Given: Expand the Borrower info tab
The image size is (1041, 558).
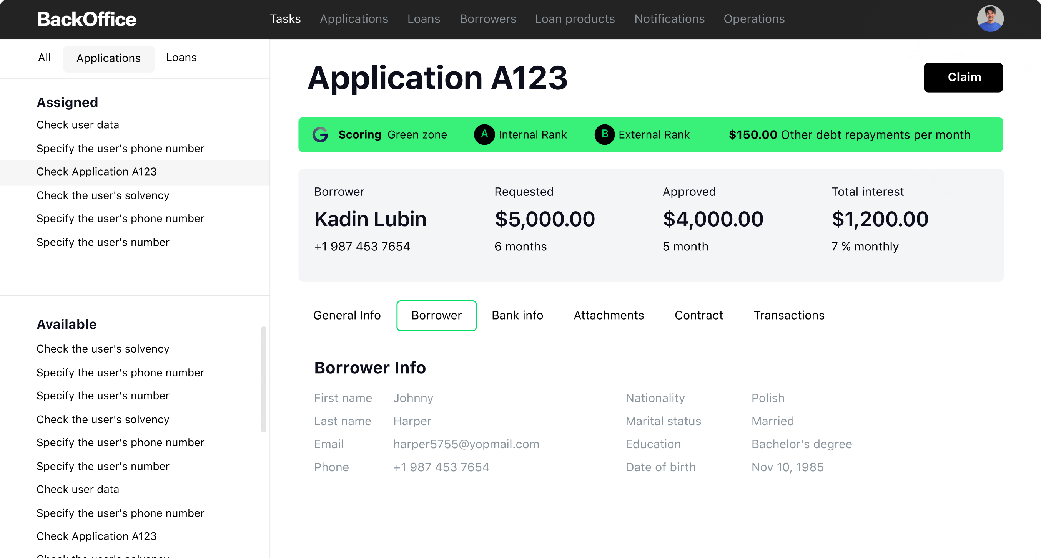Looking at the screenshot, I should pos(436,315).
